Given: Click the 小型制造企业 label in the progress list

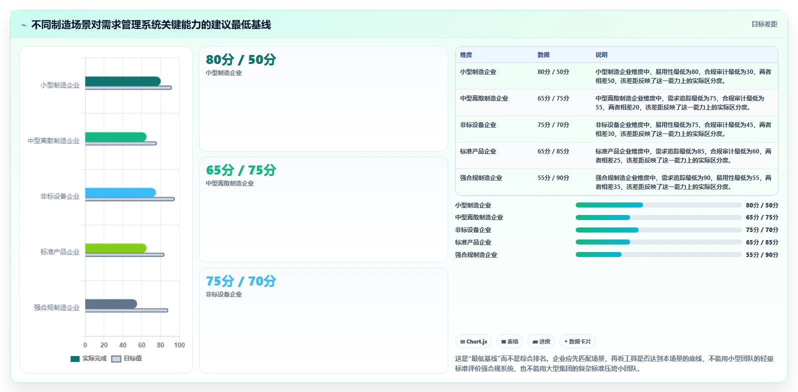Looking at the screenshot, I should 473,205.
